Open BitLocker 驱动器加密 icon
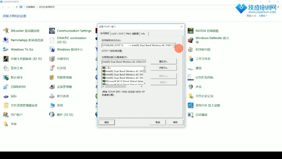This screenshot has width=282, height=159. tap(6, 31)
